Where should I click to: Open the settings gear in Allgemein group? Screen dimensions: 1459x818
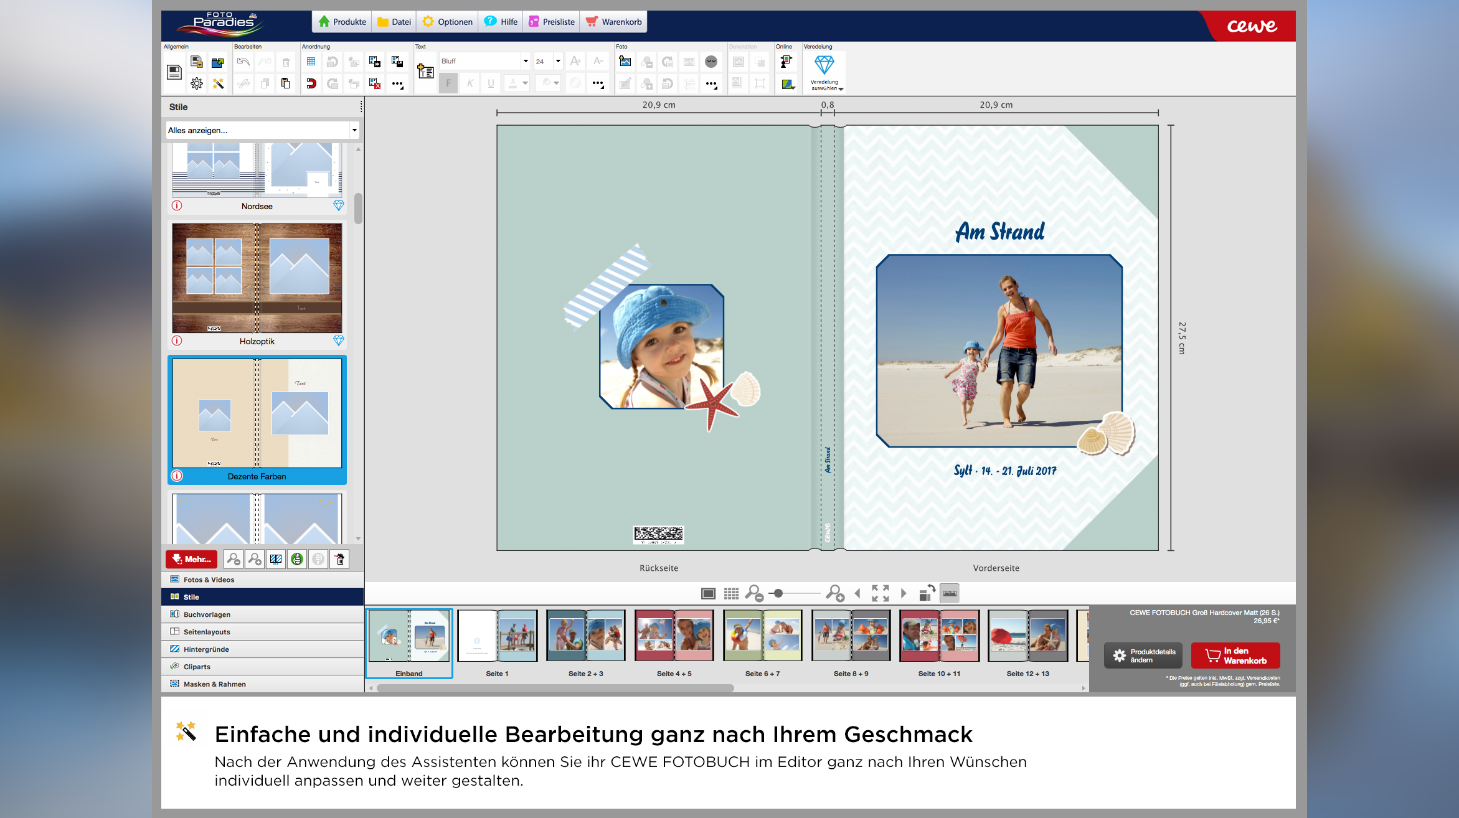tap(196, 83)
